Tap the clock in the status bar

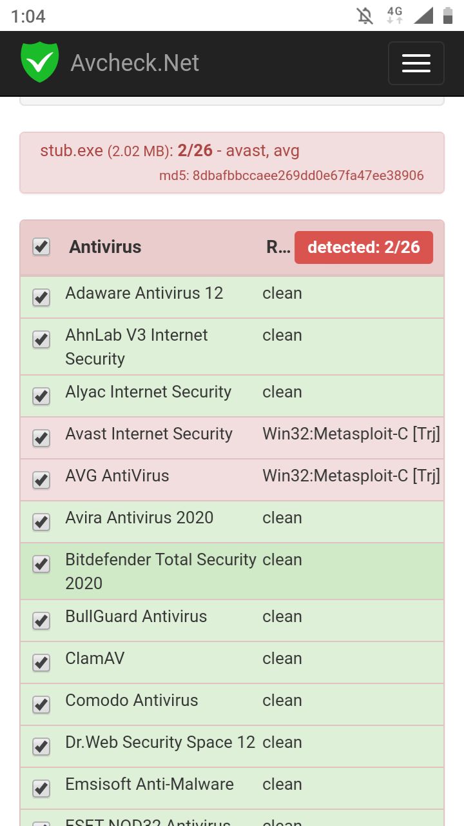tap(28, 16)
